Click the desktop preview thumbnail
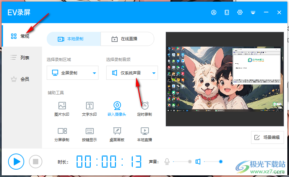The image size is (289, 177). [x=225, y=79]
